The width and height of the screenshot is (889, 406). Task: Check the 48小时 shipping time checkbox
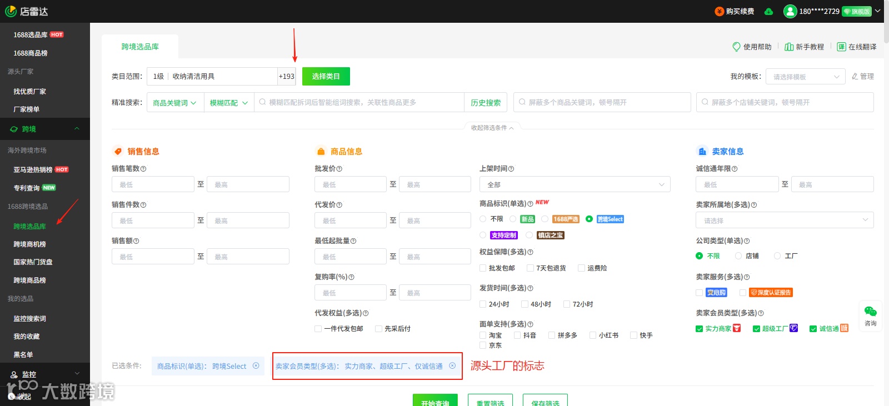(525, 304)
